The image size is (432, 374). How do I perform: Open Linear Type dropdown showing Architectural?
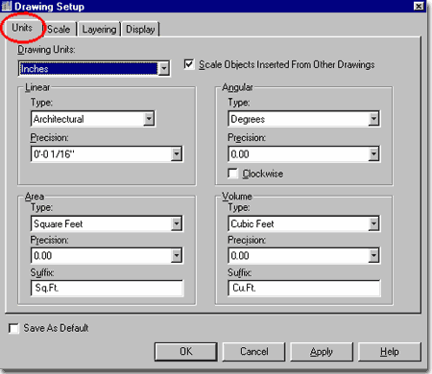(93, 119)
